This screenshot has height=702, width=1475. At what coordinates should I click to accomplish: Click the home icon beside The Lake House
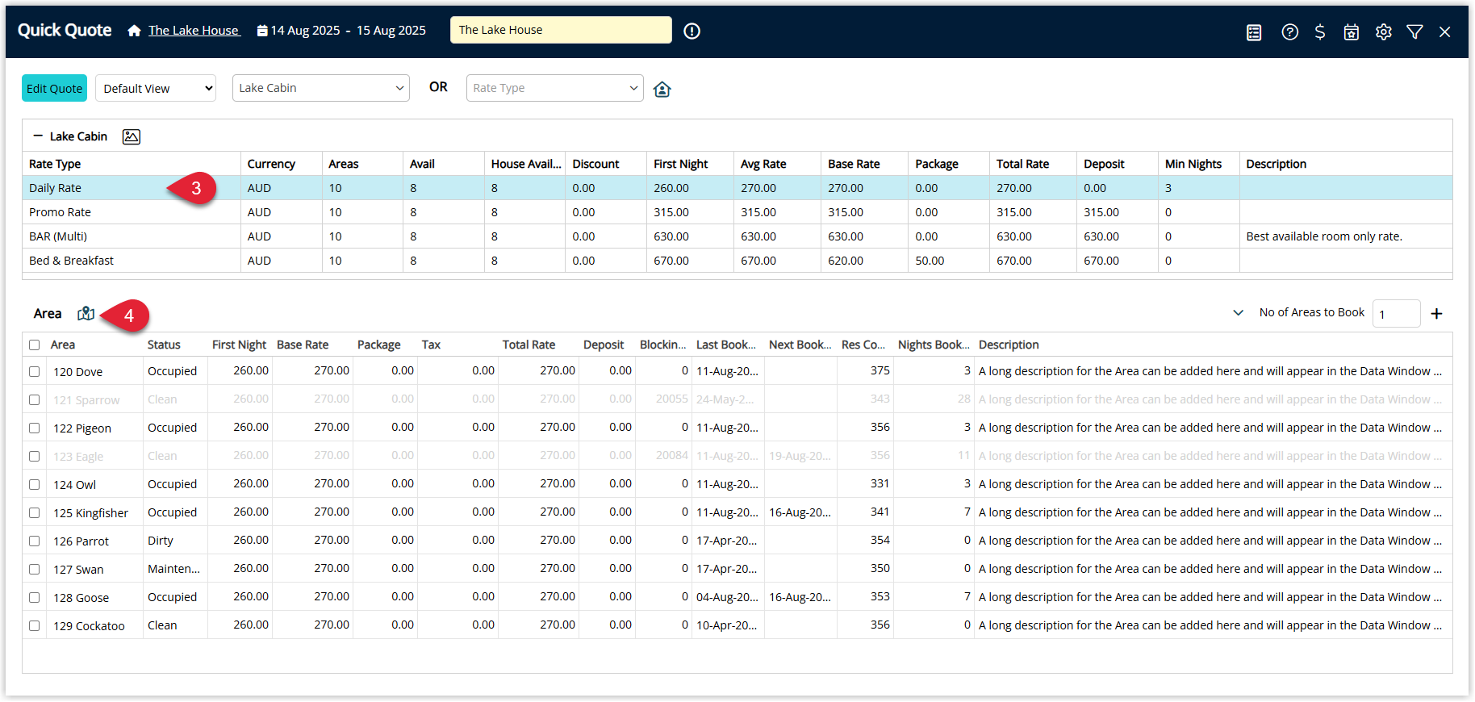click(134, 31)
